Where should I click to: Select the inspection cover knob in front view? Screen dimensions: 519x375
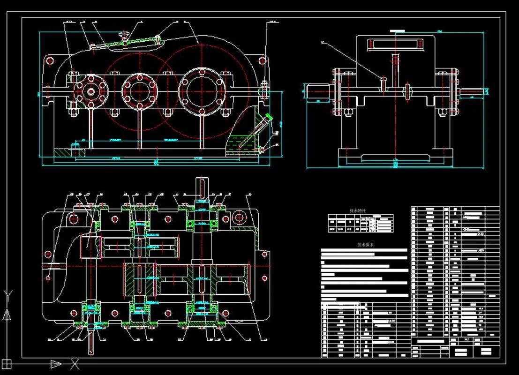tap(125, 35)
